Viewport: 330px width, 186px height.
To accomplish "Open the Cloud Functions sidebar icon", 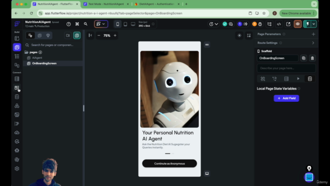I will coord(17,133).
